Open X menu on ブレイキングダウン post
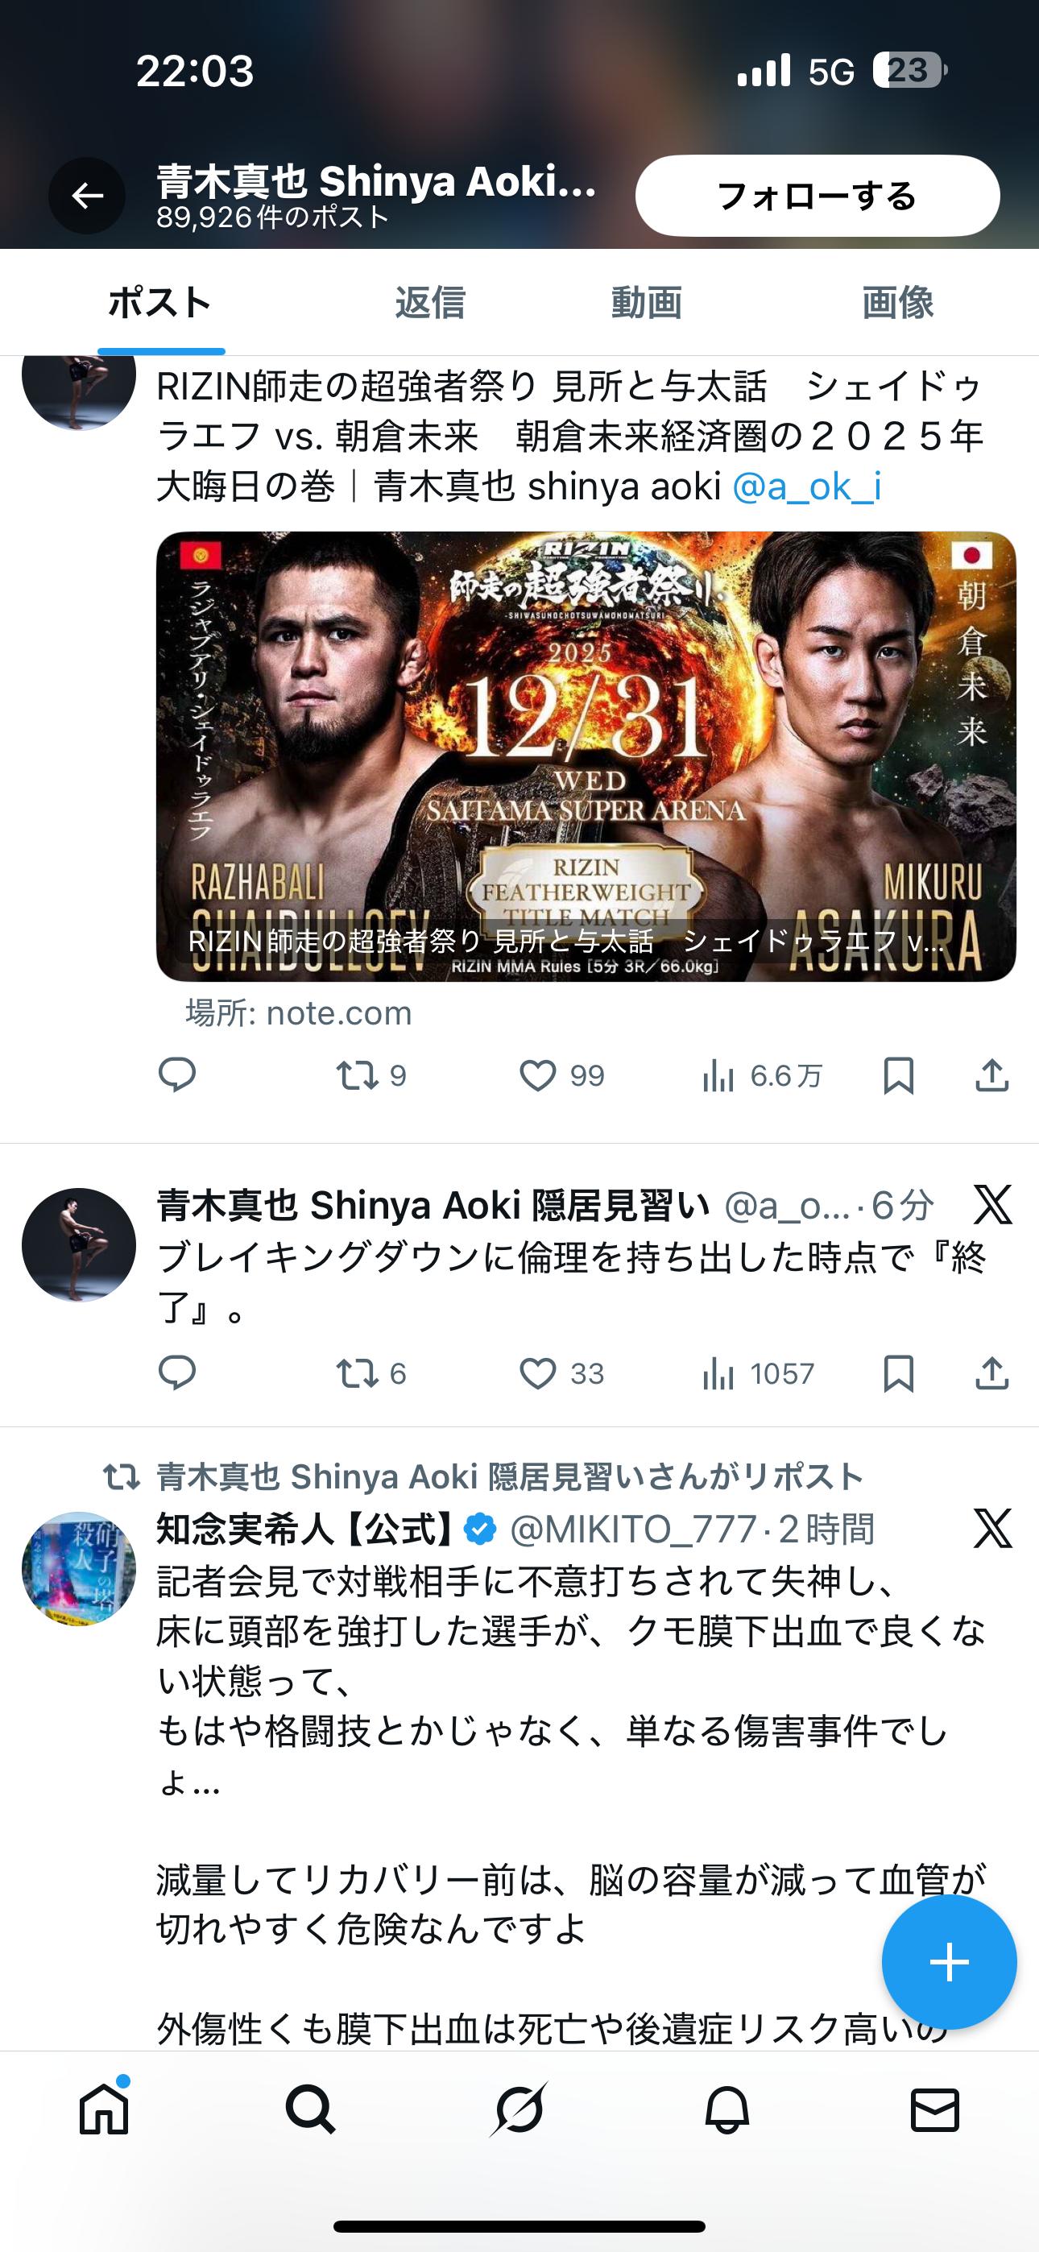This screenshot has width=1039, height=2252. point(992,1205)
